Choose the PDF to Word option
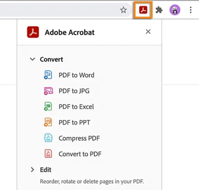Image resolution: width=199 pixels, height=190 pixels. click(76, 75)
